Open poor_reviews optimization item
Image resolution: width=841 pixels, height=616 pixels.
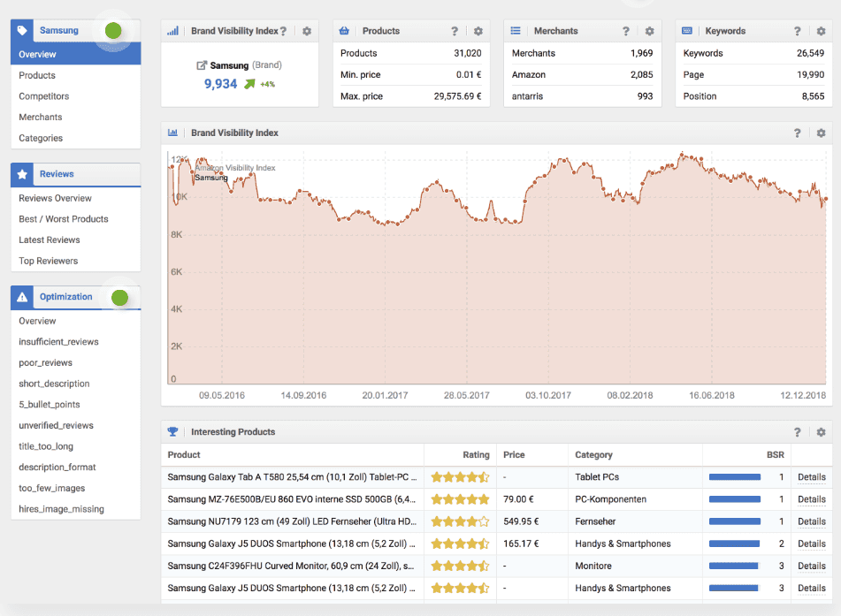46,362
